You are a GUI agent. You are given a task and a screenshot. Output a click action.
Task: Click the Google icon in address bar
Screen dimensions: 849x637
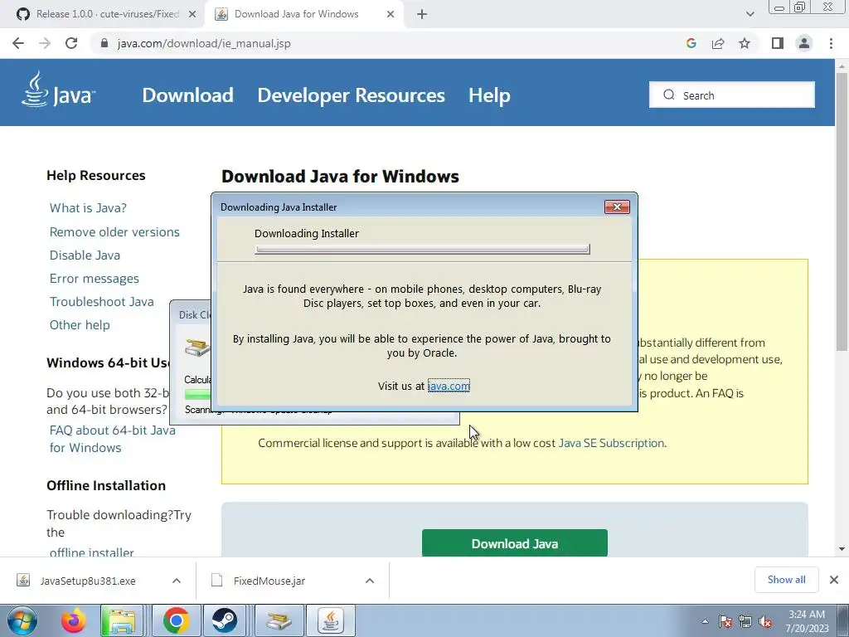(691, 43)
